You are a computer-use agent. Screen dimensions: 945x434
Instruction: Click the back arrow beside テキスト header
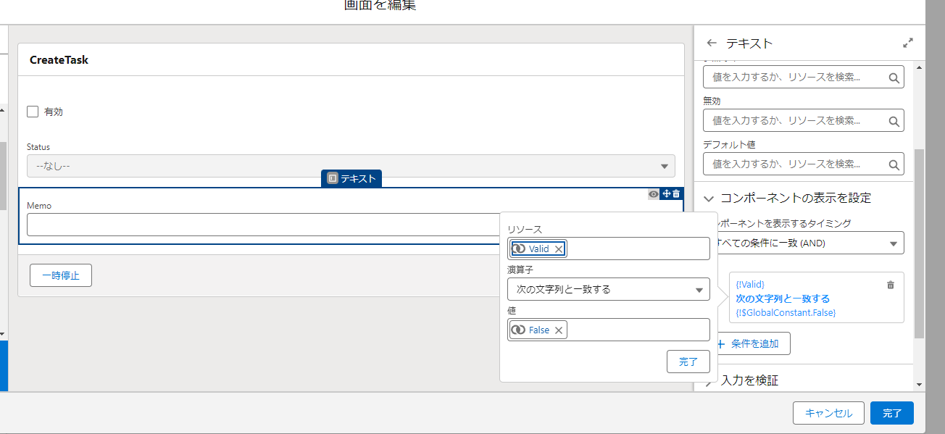(712, 43)
